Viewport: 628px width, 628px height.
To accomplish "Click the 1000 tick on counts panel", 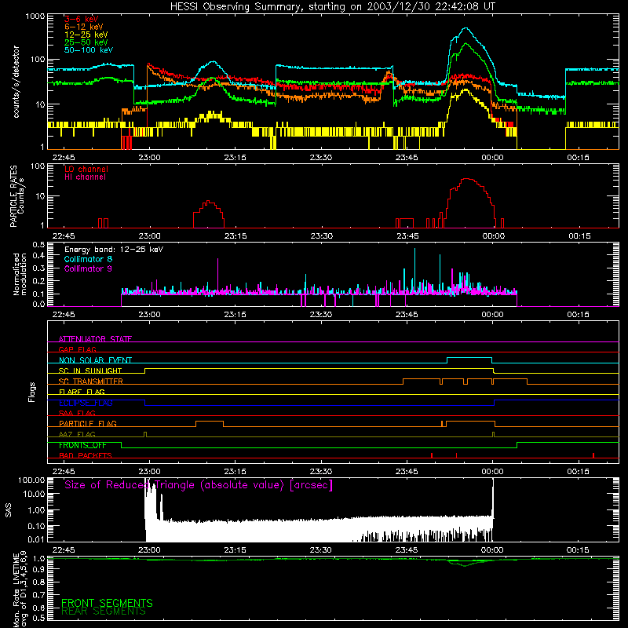I will tap(35, 16).
